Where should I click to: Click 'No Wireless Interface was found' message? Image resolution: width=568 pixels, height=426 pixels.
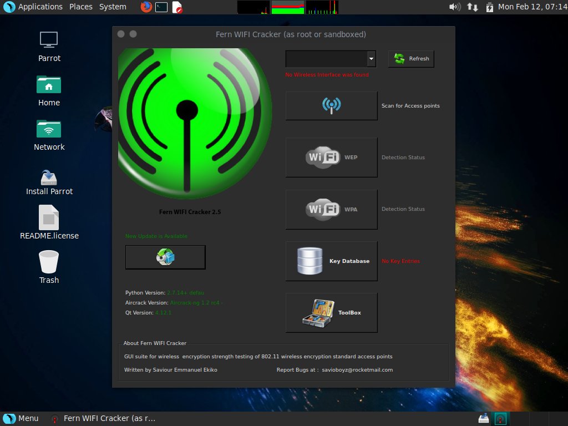tap(327, 75)
